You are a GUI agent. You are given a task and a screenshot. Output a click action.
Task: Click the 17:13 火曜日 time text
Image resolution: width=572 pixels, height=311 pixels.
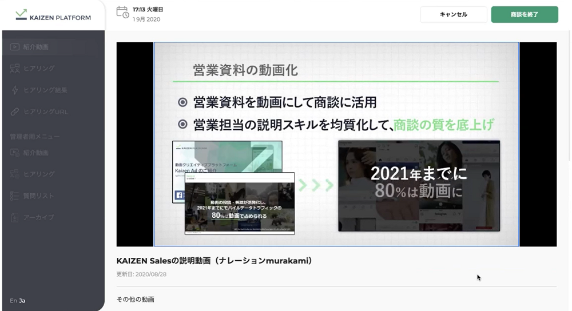point(148,10)
